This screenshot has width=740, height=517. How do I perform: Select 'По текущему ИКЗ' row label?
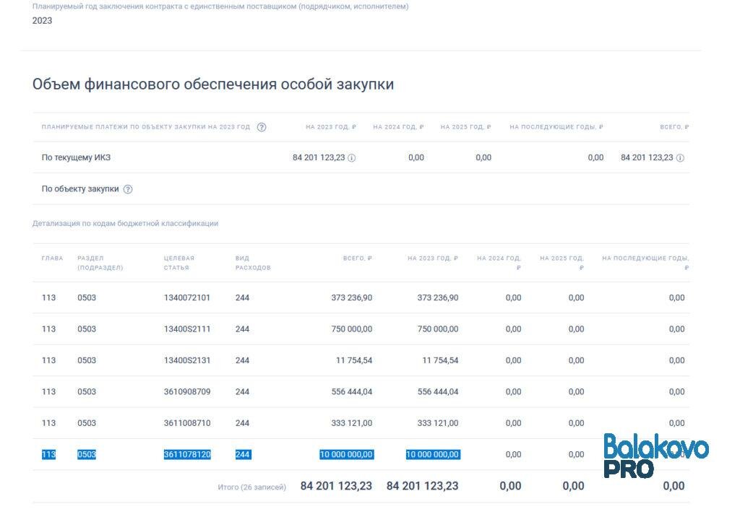[x=76, y=157]
